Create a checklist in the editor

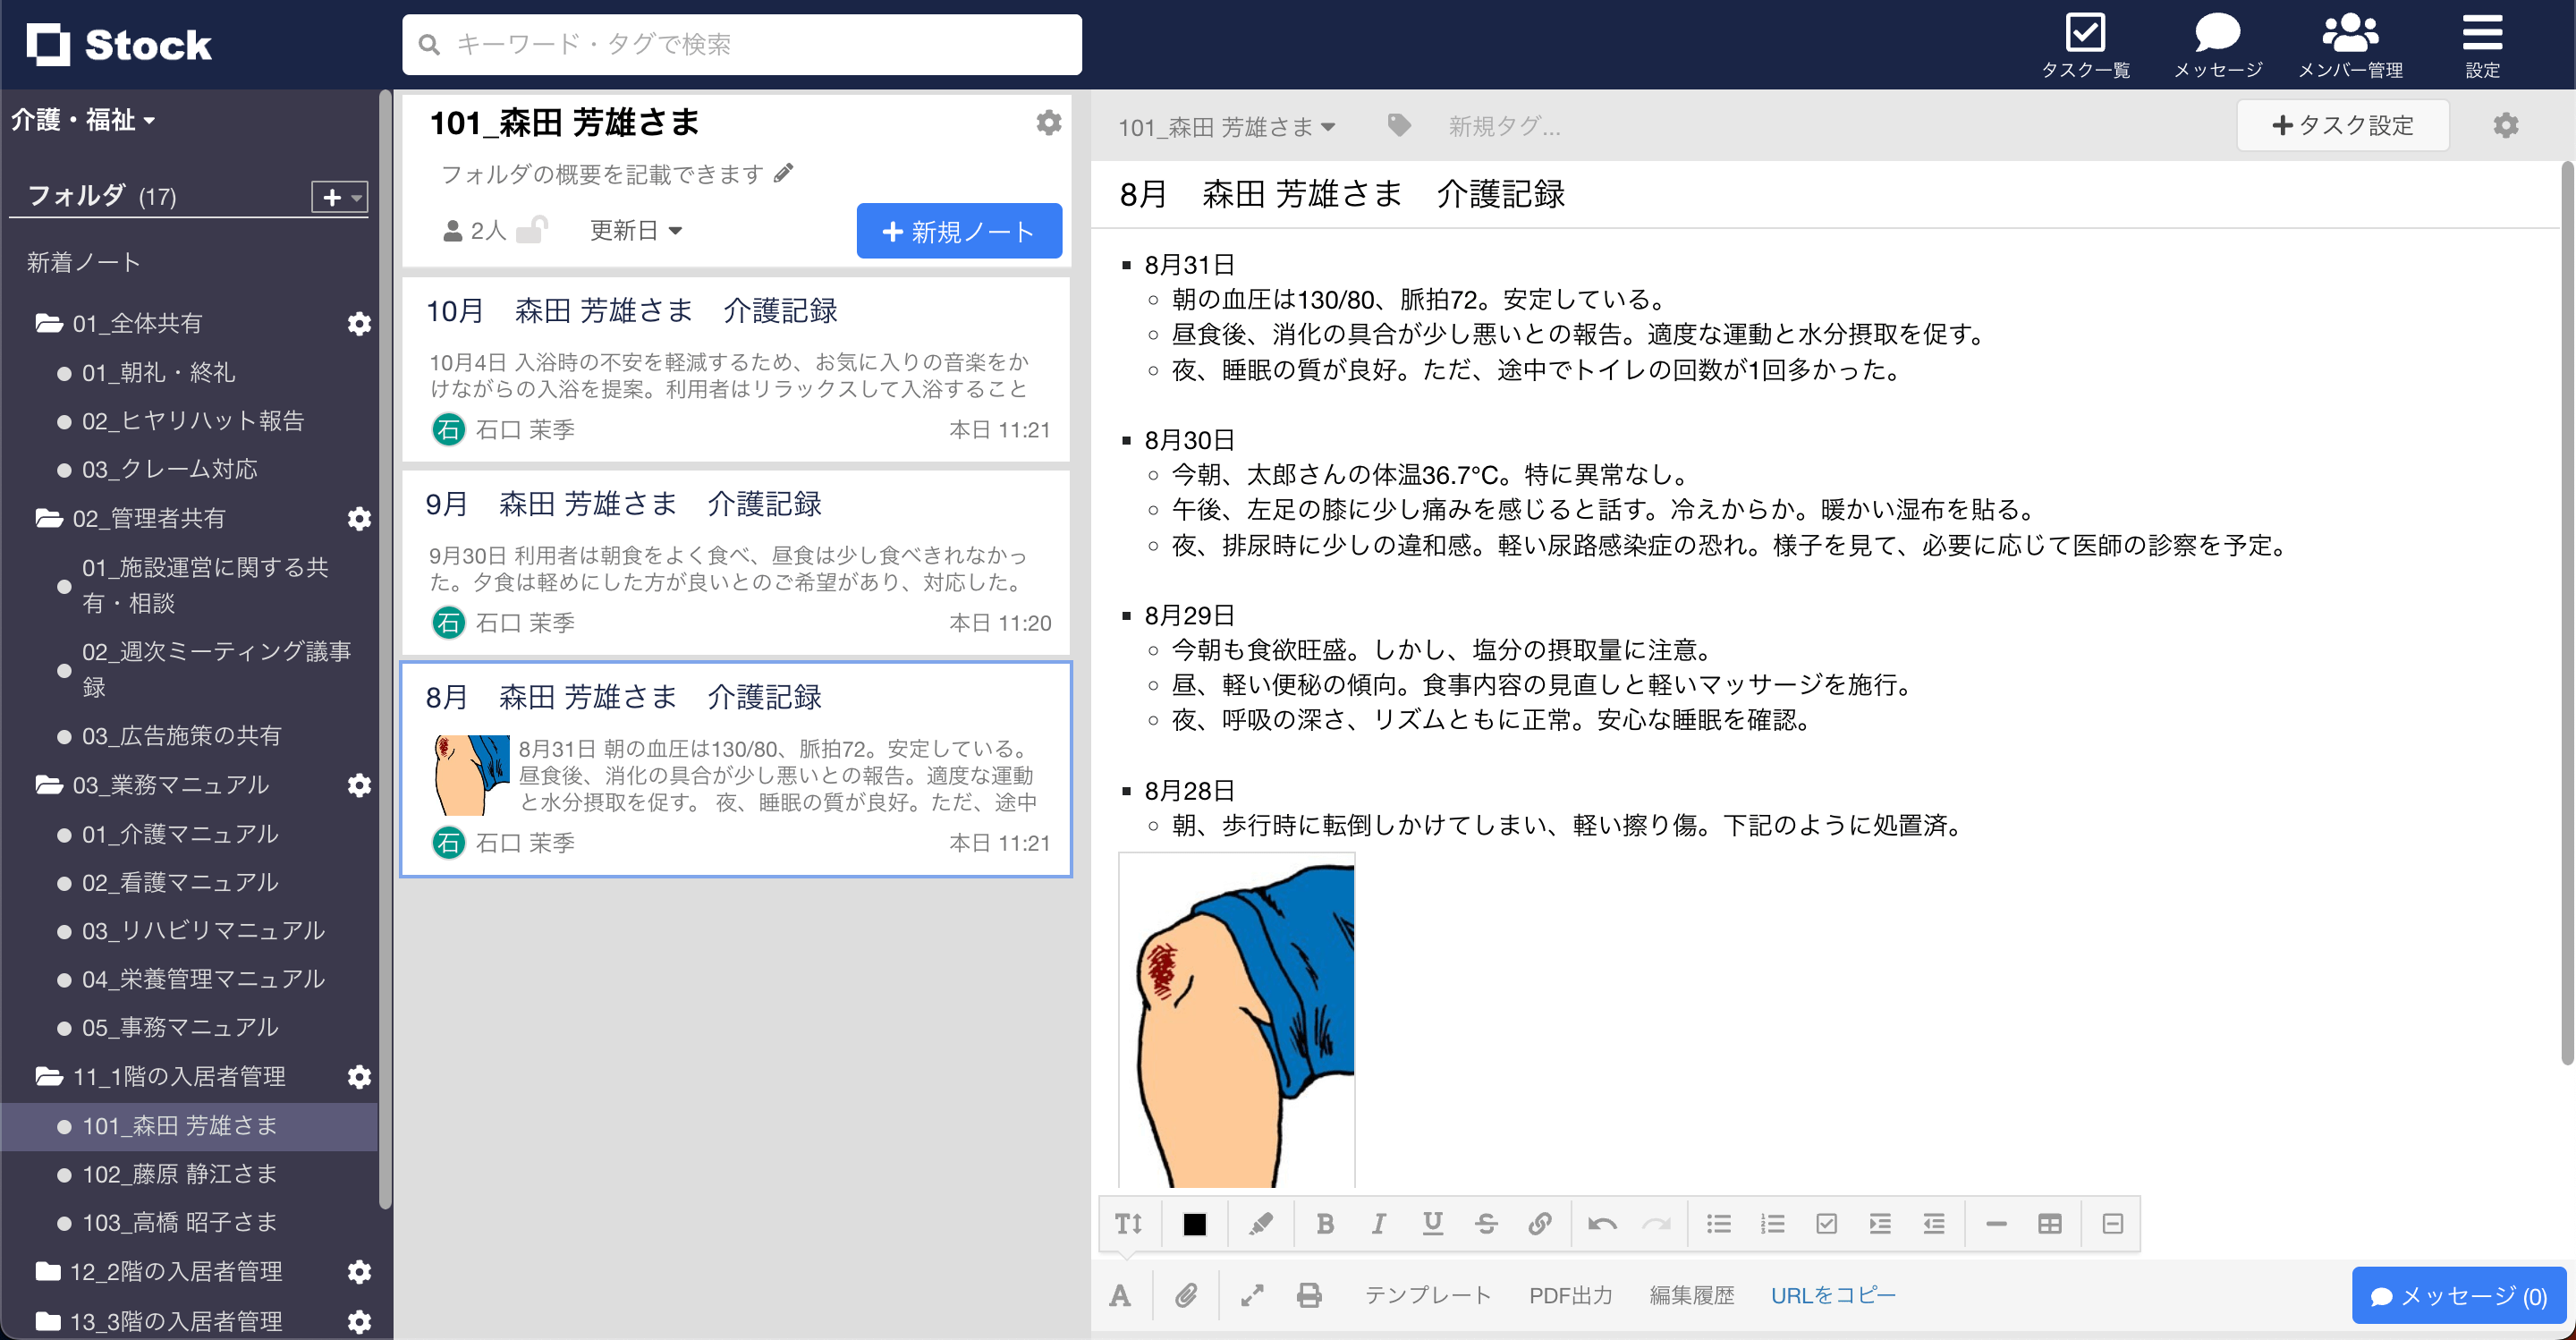click(x=1826, y=1223)
